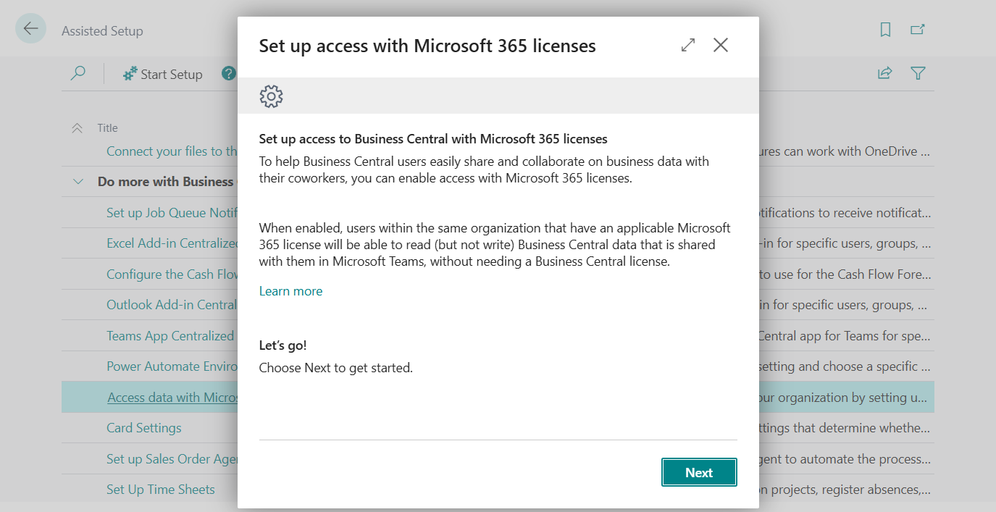Open Card Settings from the list
Viewport: 996px width, 512px height.
143,427
